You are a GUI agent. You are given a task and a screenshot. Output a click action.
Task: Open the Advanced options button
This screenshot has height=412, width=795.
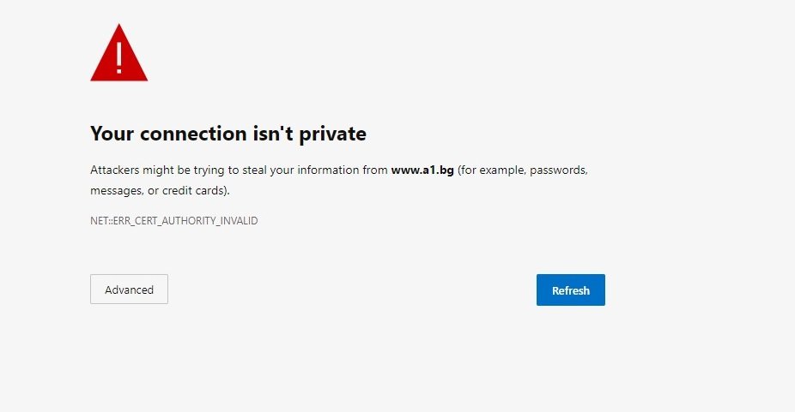[x=129, y=290]
